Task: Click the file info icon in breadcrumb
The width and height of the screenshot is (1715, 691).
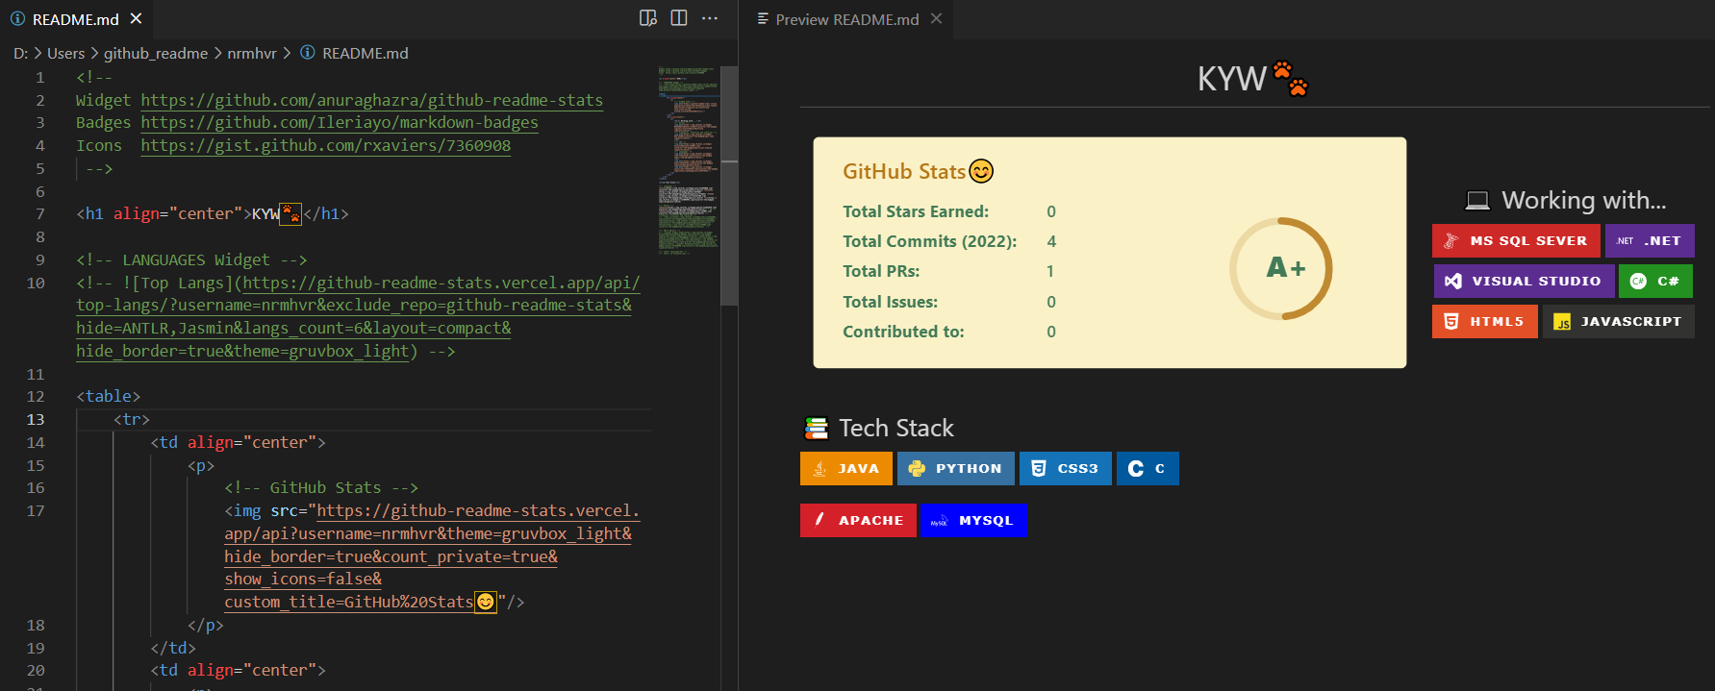Action: [308, 53]
